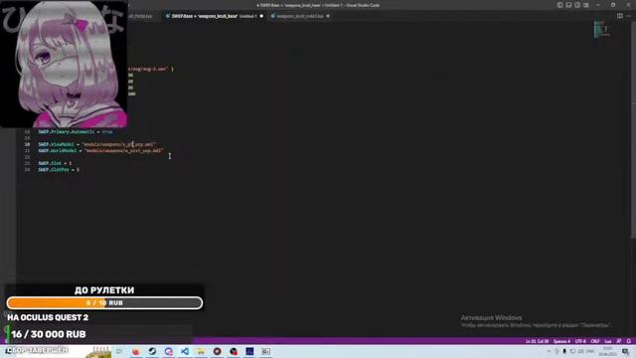Click the SWEP.SlotPos line
This screenshot has width=636, height=358.
[59, 170]
